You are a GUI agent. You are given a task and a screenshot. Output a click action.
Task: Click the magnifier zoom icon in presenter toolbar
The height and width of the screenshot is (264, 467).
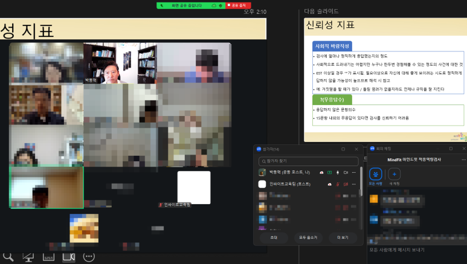coord(8,257)
